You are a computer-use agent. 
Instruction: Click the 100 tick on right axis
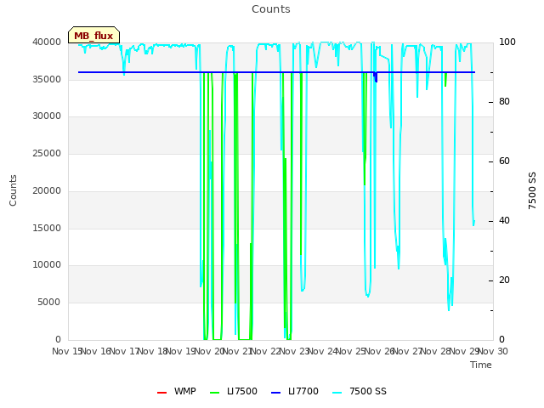[x=507, y=42]
